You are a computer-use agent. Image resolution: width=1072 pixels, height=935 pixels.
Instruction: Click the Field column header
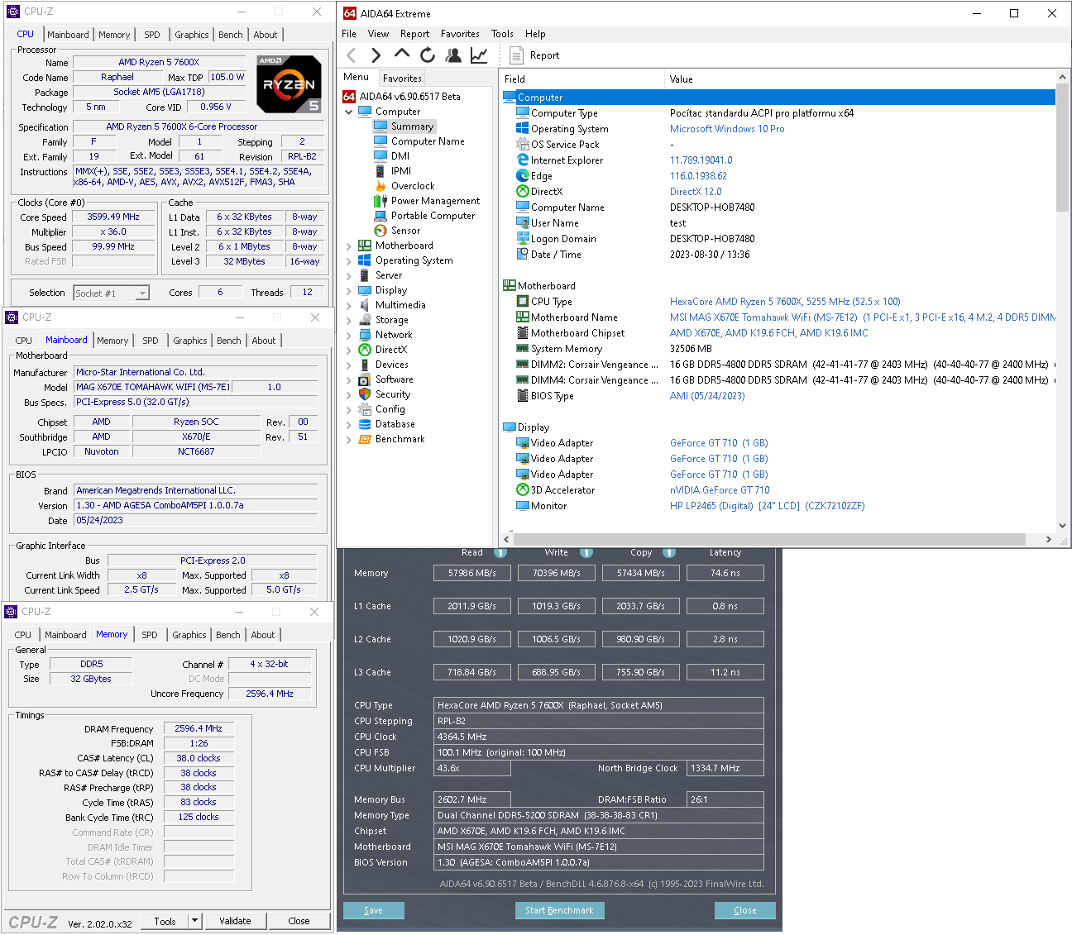click(x=581, y=79)
